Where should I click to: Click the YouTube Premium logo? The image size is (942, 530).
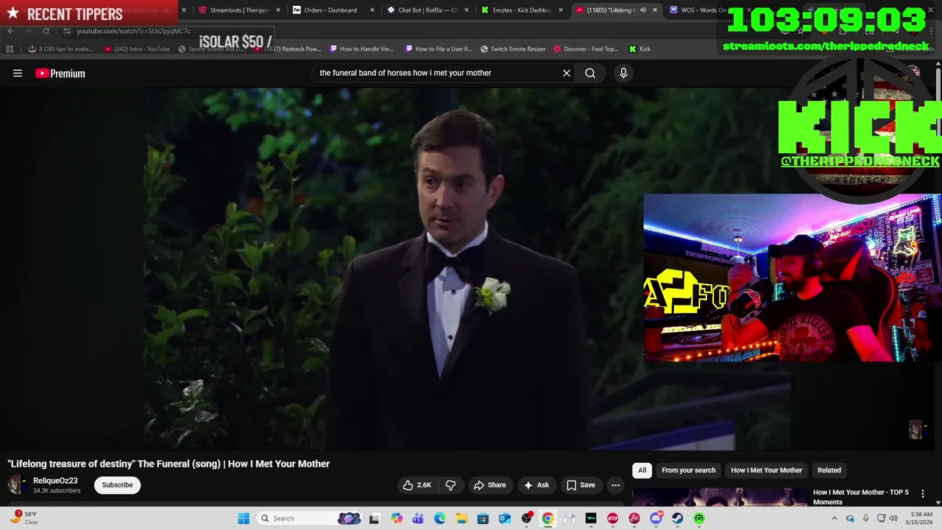60,73
